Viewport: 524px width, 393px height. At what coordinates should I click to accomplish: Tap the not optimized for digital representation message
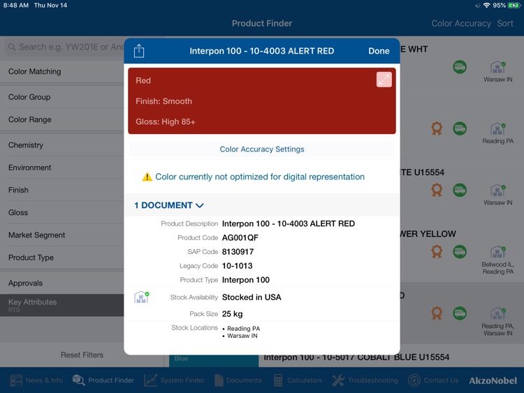260,177
